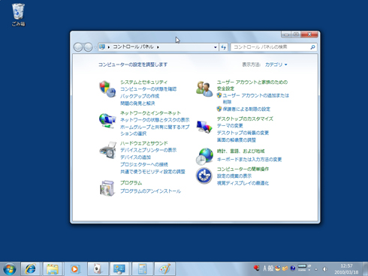The width and height of the screenshot is (368, 276).
Task: Click the Control Panel icon in address bar
Action: click(x=102, y=46)
